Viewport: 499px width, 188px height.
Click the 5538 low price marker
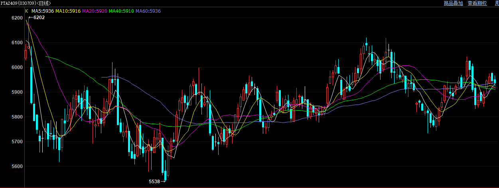[x=154, y=182]
